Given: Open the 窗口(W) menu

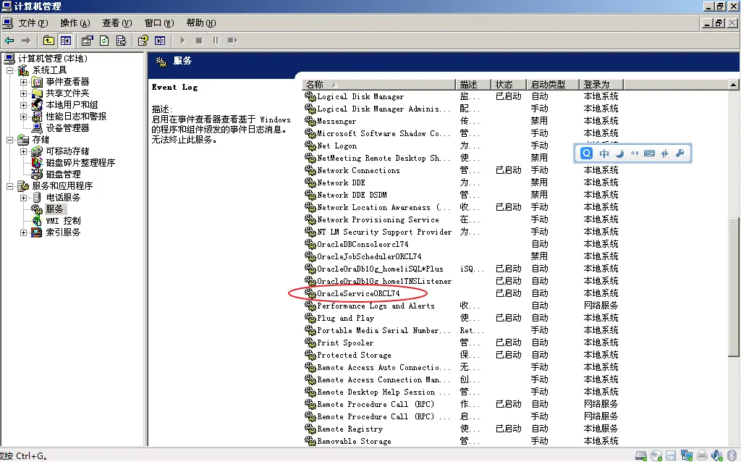Looking at the screenshot, I should click(158, 22).
